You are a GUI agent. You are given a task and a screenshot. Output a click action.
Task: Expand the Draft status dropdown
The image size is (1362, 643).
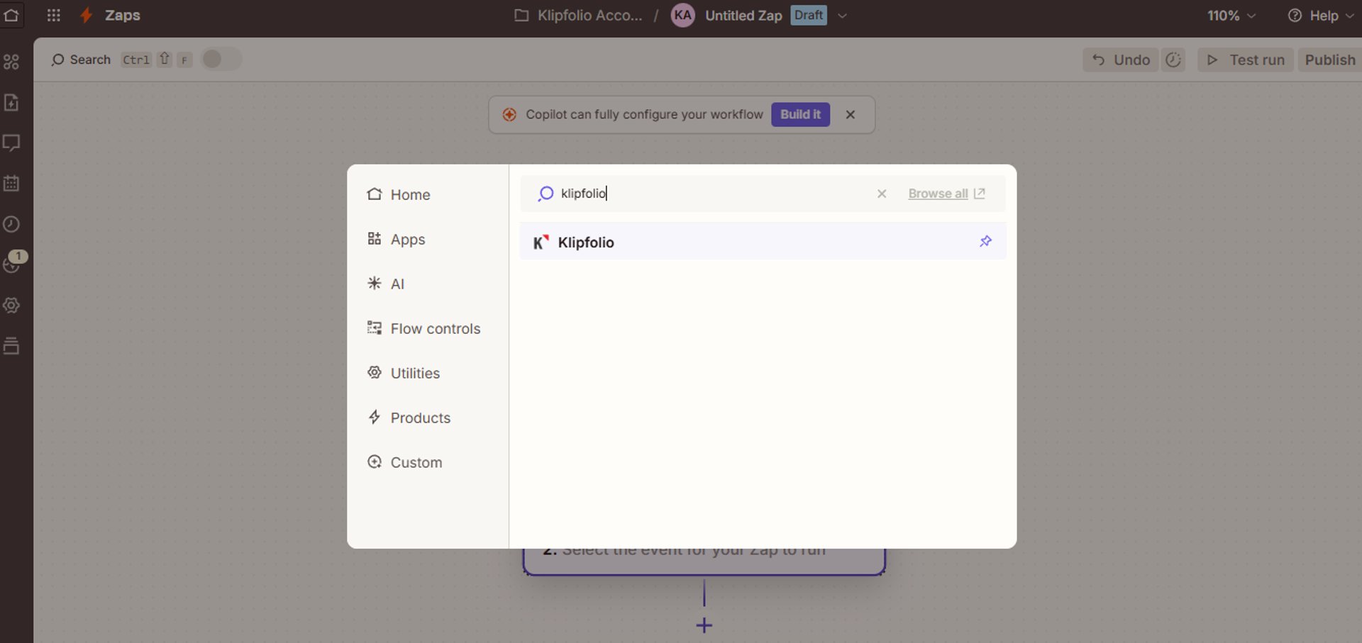[842, 15]
